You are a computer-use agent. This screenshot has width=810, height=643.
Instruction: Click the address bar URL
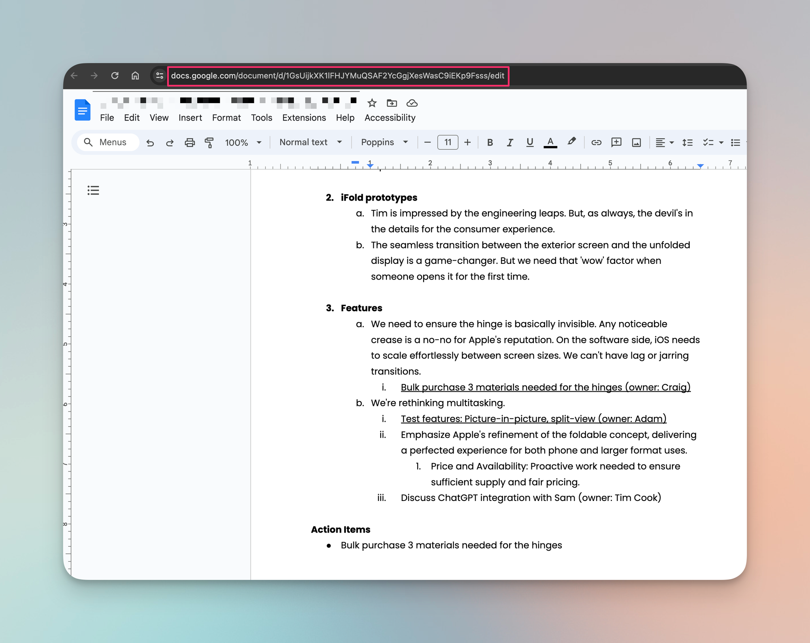(x=338, y=76)
